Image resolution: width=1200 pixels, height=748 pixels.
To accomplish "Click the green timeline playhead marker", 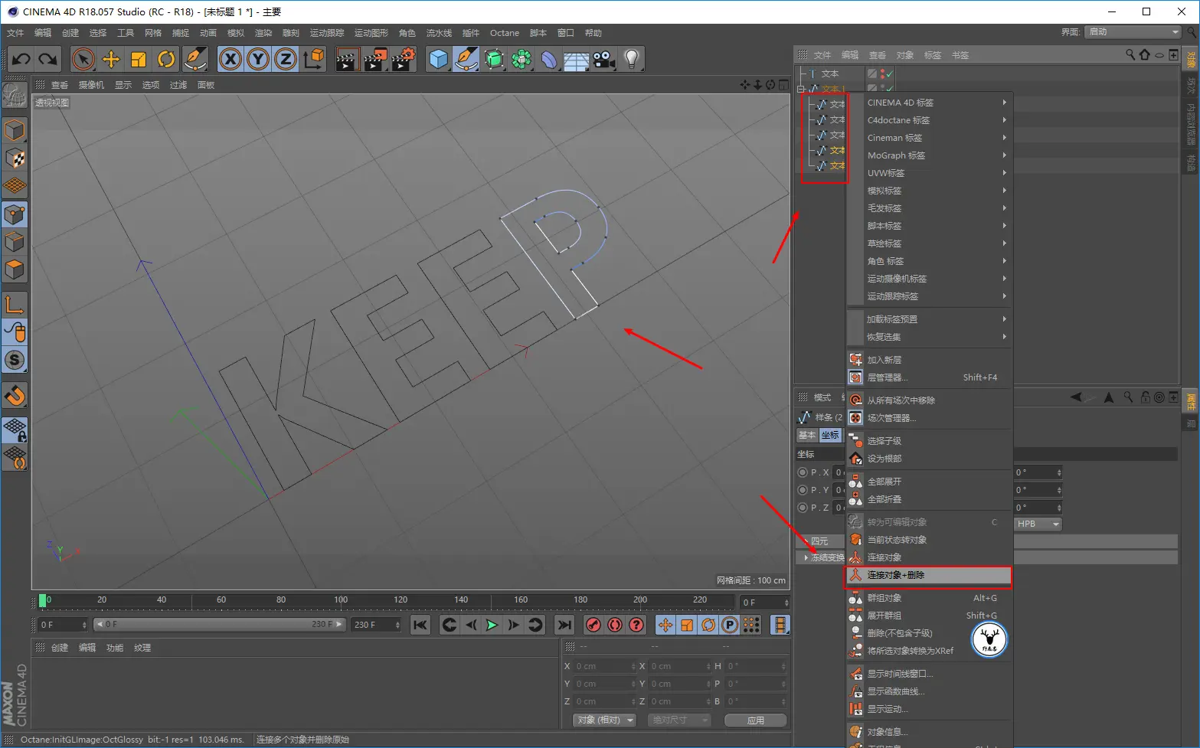I will pyautogui.click(x=43, y=601).
